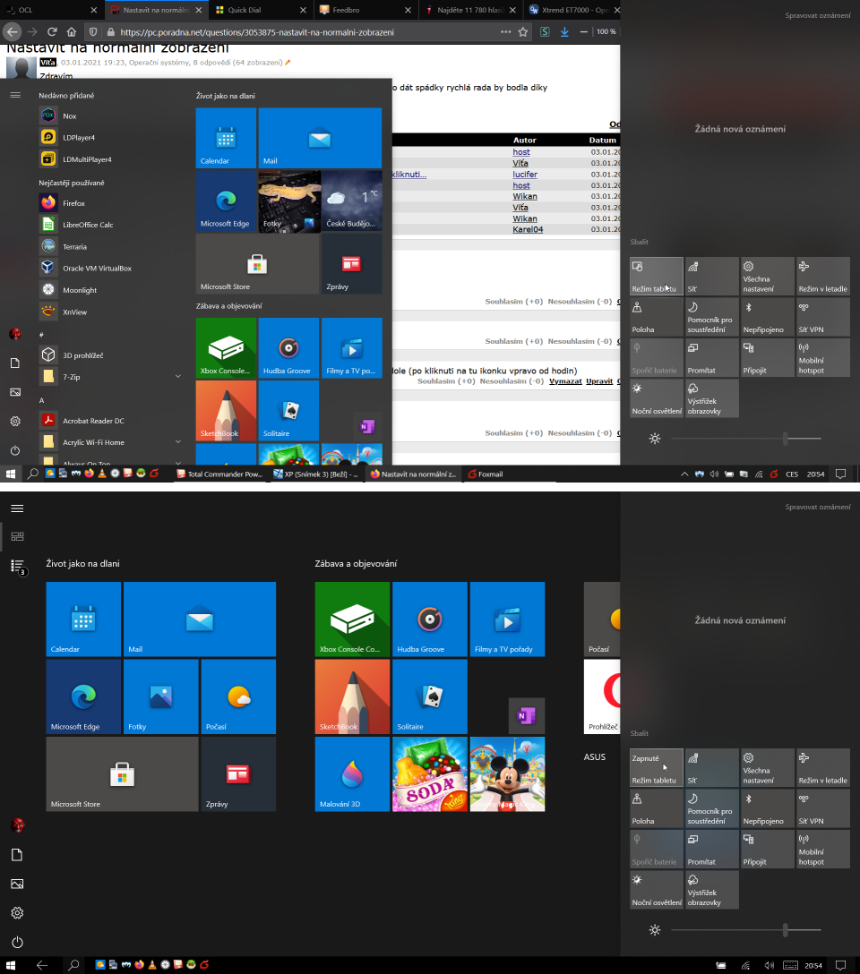
Task: Toggle Síť VPN tile in desktop action center
Action: [823, 318]
